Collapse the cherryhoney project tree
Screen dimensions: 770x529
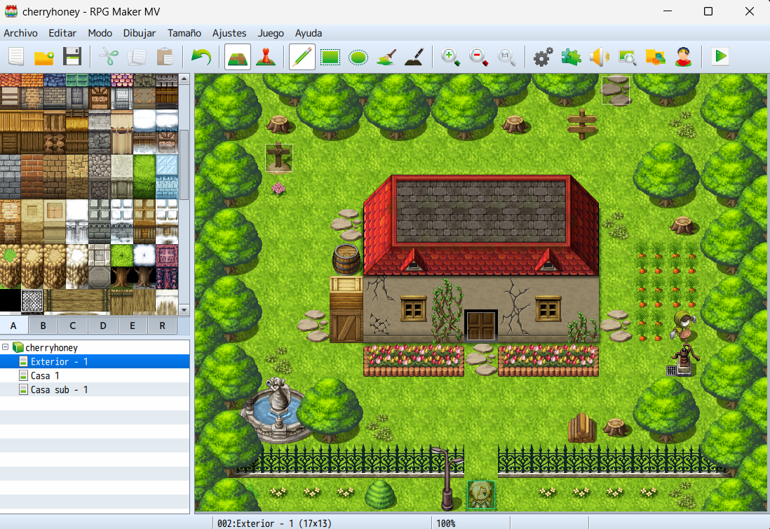[6, 347]
